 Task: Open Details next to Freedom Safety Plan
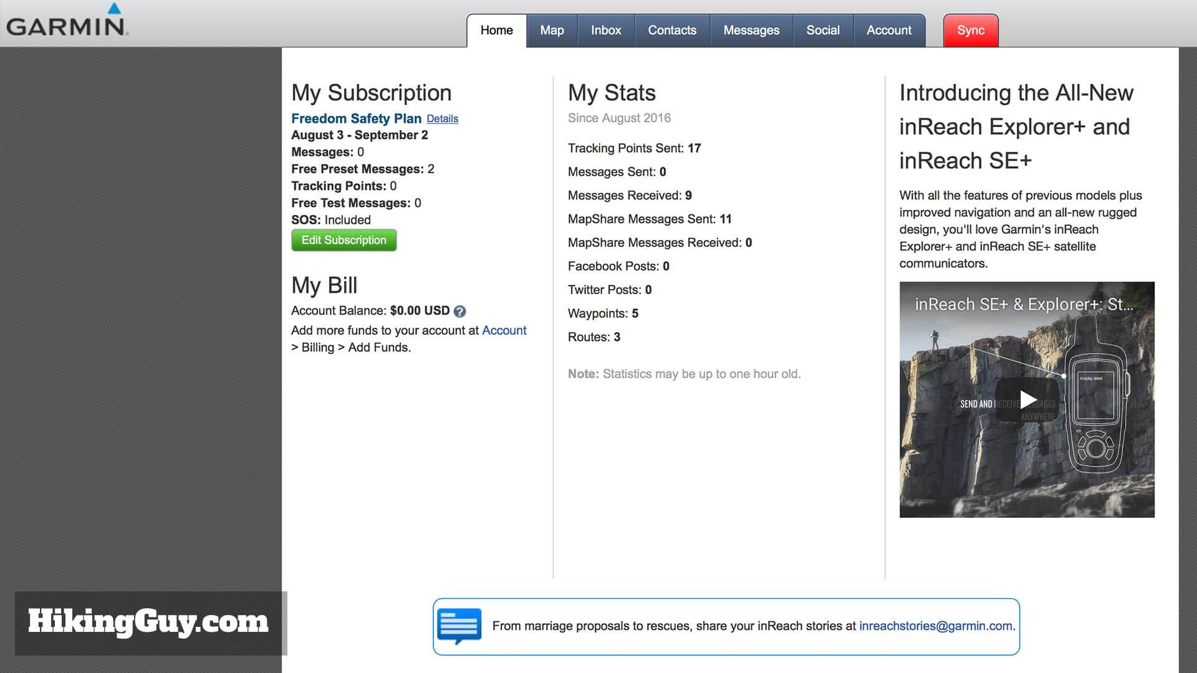tap(442, 118)
